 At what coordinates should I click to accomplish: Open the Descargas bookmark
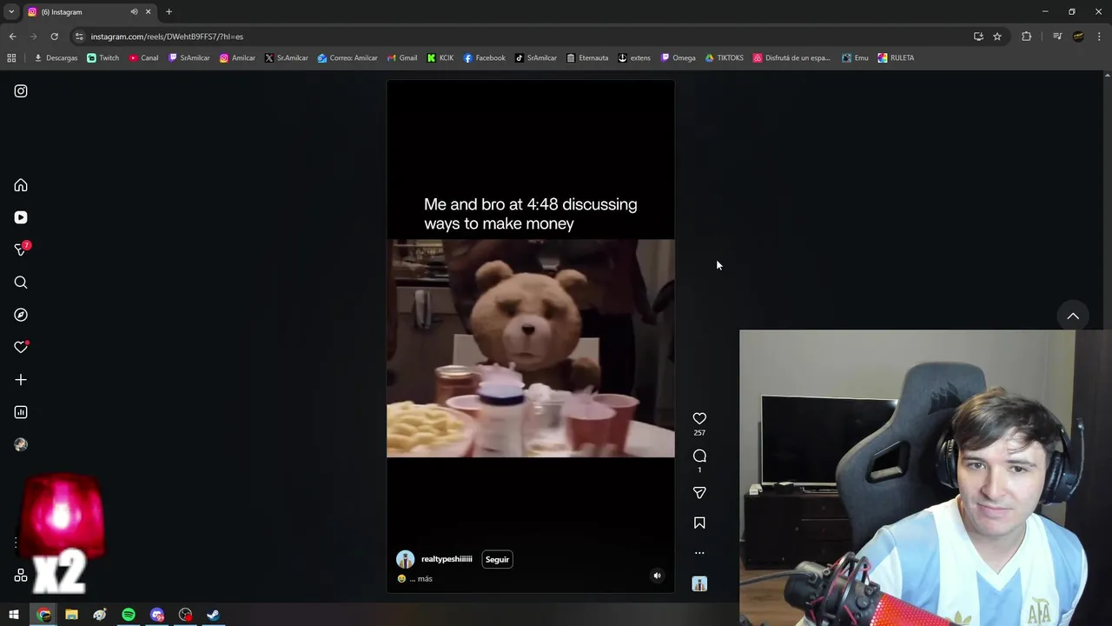pos(56,58)
